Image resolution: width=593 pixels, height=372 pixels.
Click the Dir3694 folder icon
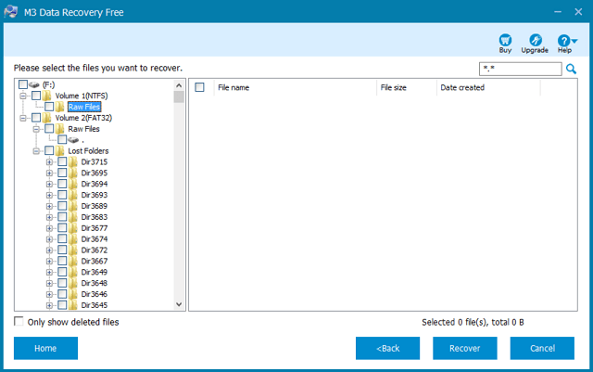click(x=73, y=184)
